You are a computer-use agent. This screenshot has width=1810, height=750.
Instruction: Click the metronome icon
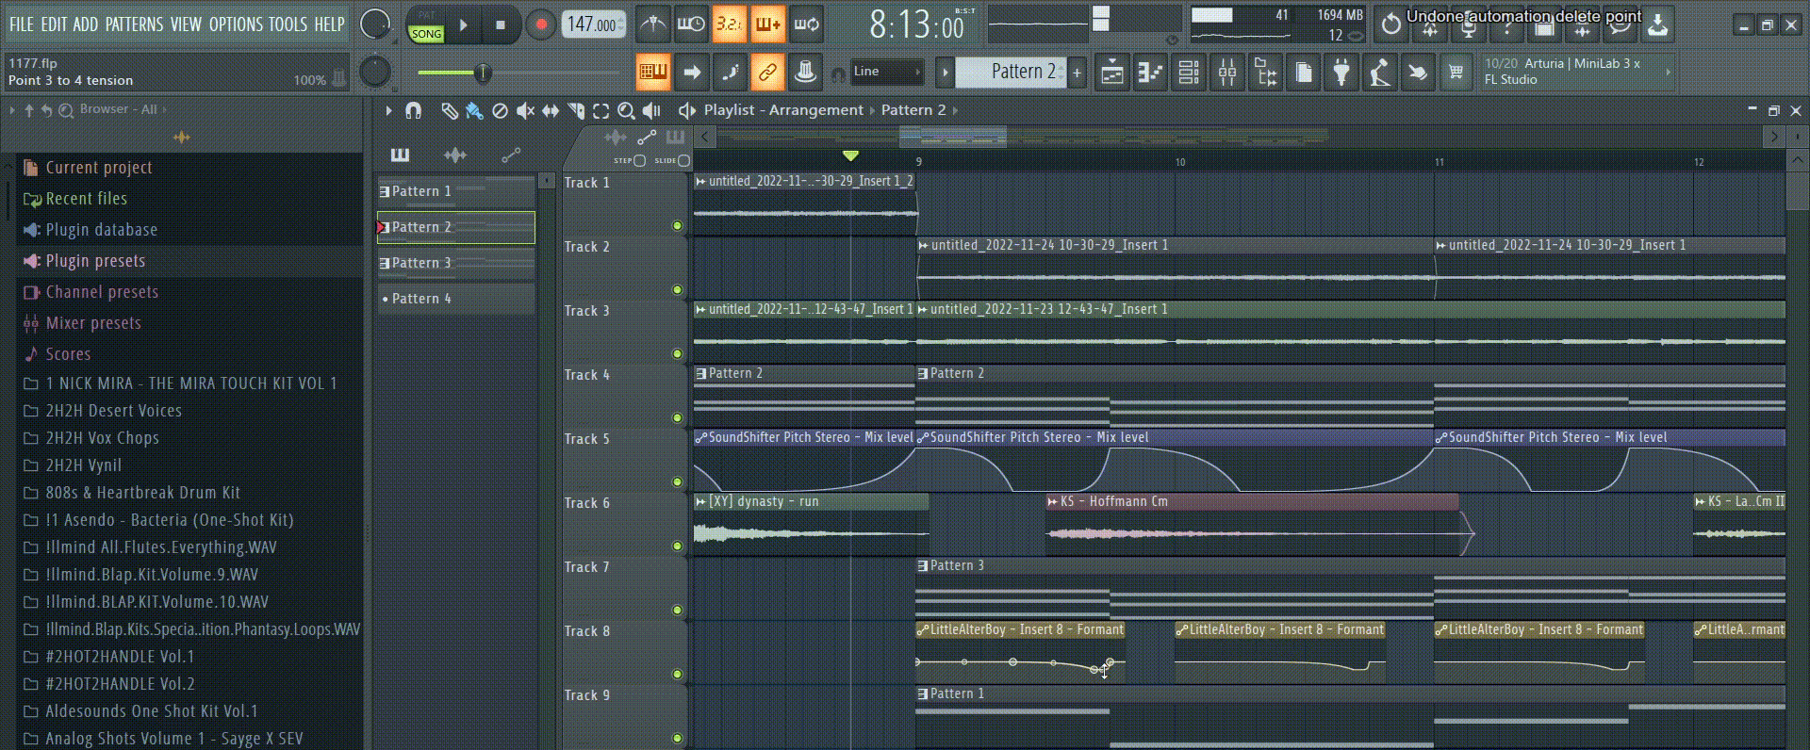[x=652, y=24]
